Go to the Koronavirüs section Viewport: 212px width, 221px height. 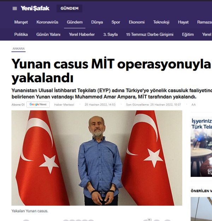[47, 22]
